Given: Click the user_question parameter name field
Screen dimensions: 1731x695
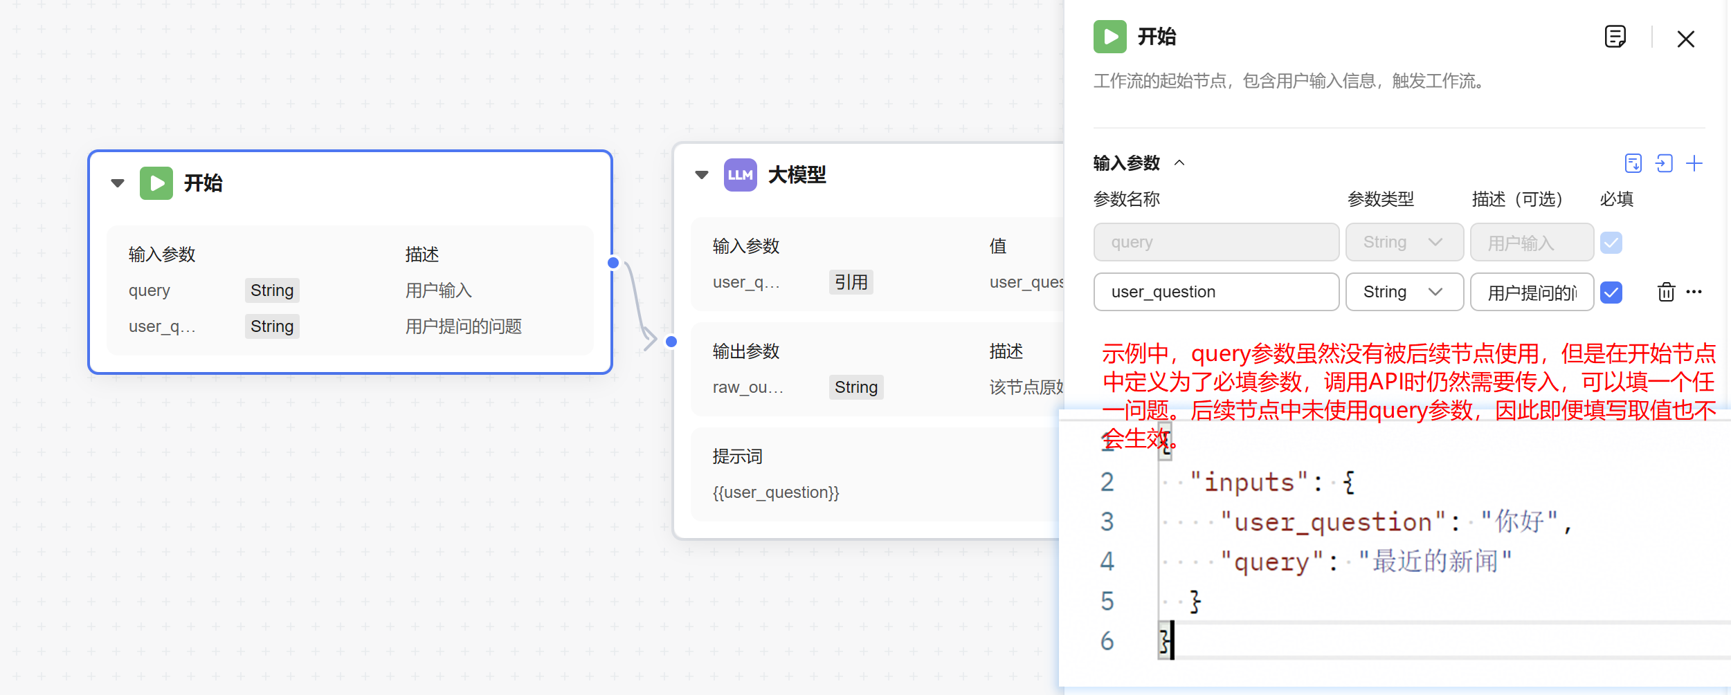Looking at the screenshot, I should click(x=1216, y=292).
